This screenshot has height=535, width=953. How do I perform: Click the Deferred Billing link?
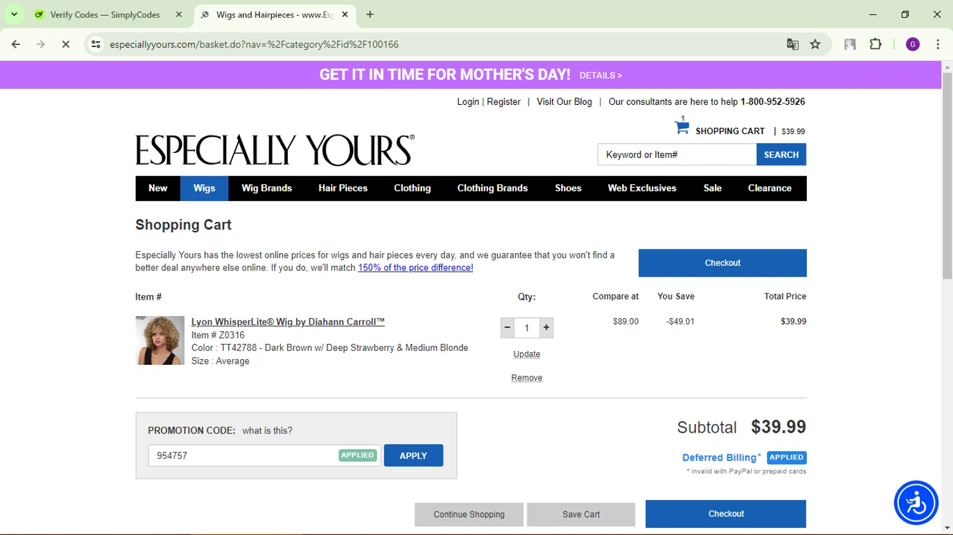[721, 458]
